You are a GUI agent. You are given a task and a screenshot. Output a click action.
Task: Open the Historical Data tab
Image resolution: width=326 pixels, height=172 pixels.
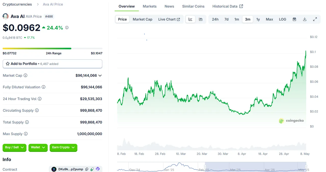[228, 6]
